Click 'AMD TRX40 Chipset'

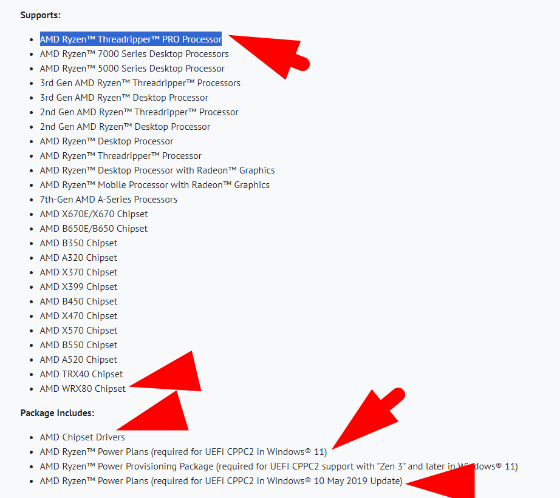point(81,375)
